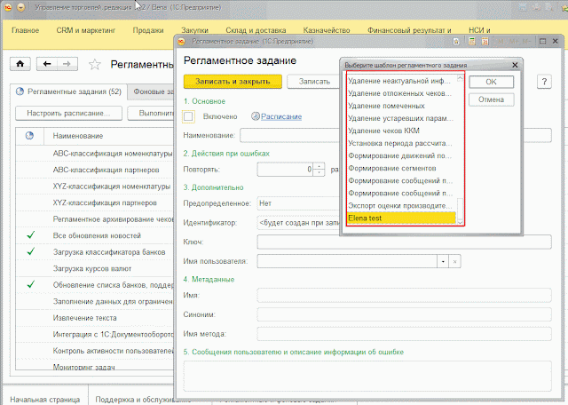Screen dimensions: 568x405
Task: Select Установка периода рассчита... template
Action: (x=401, y=143)
